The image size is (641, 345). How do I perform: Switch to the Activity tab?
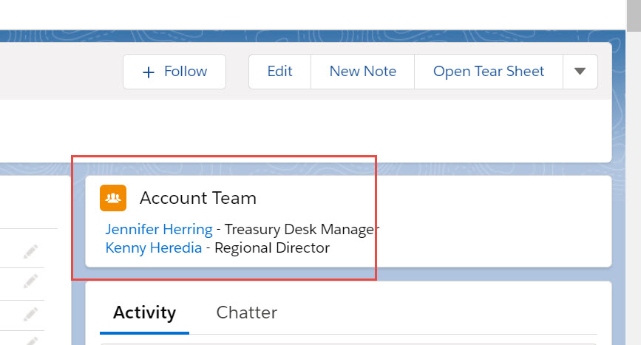pos(144,312)
